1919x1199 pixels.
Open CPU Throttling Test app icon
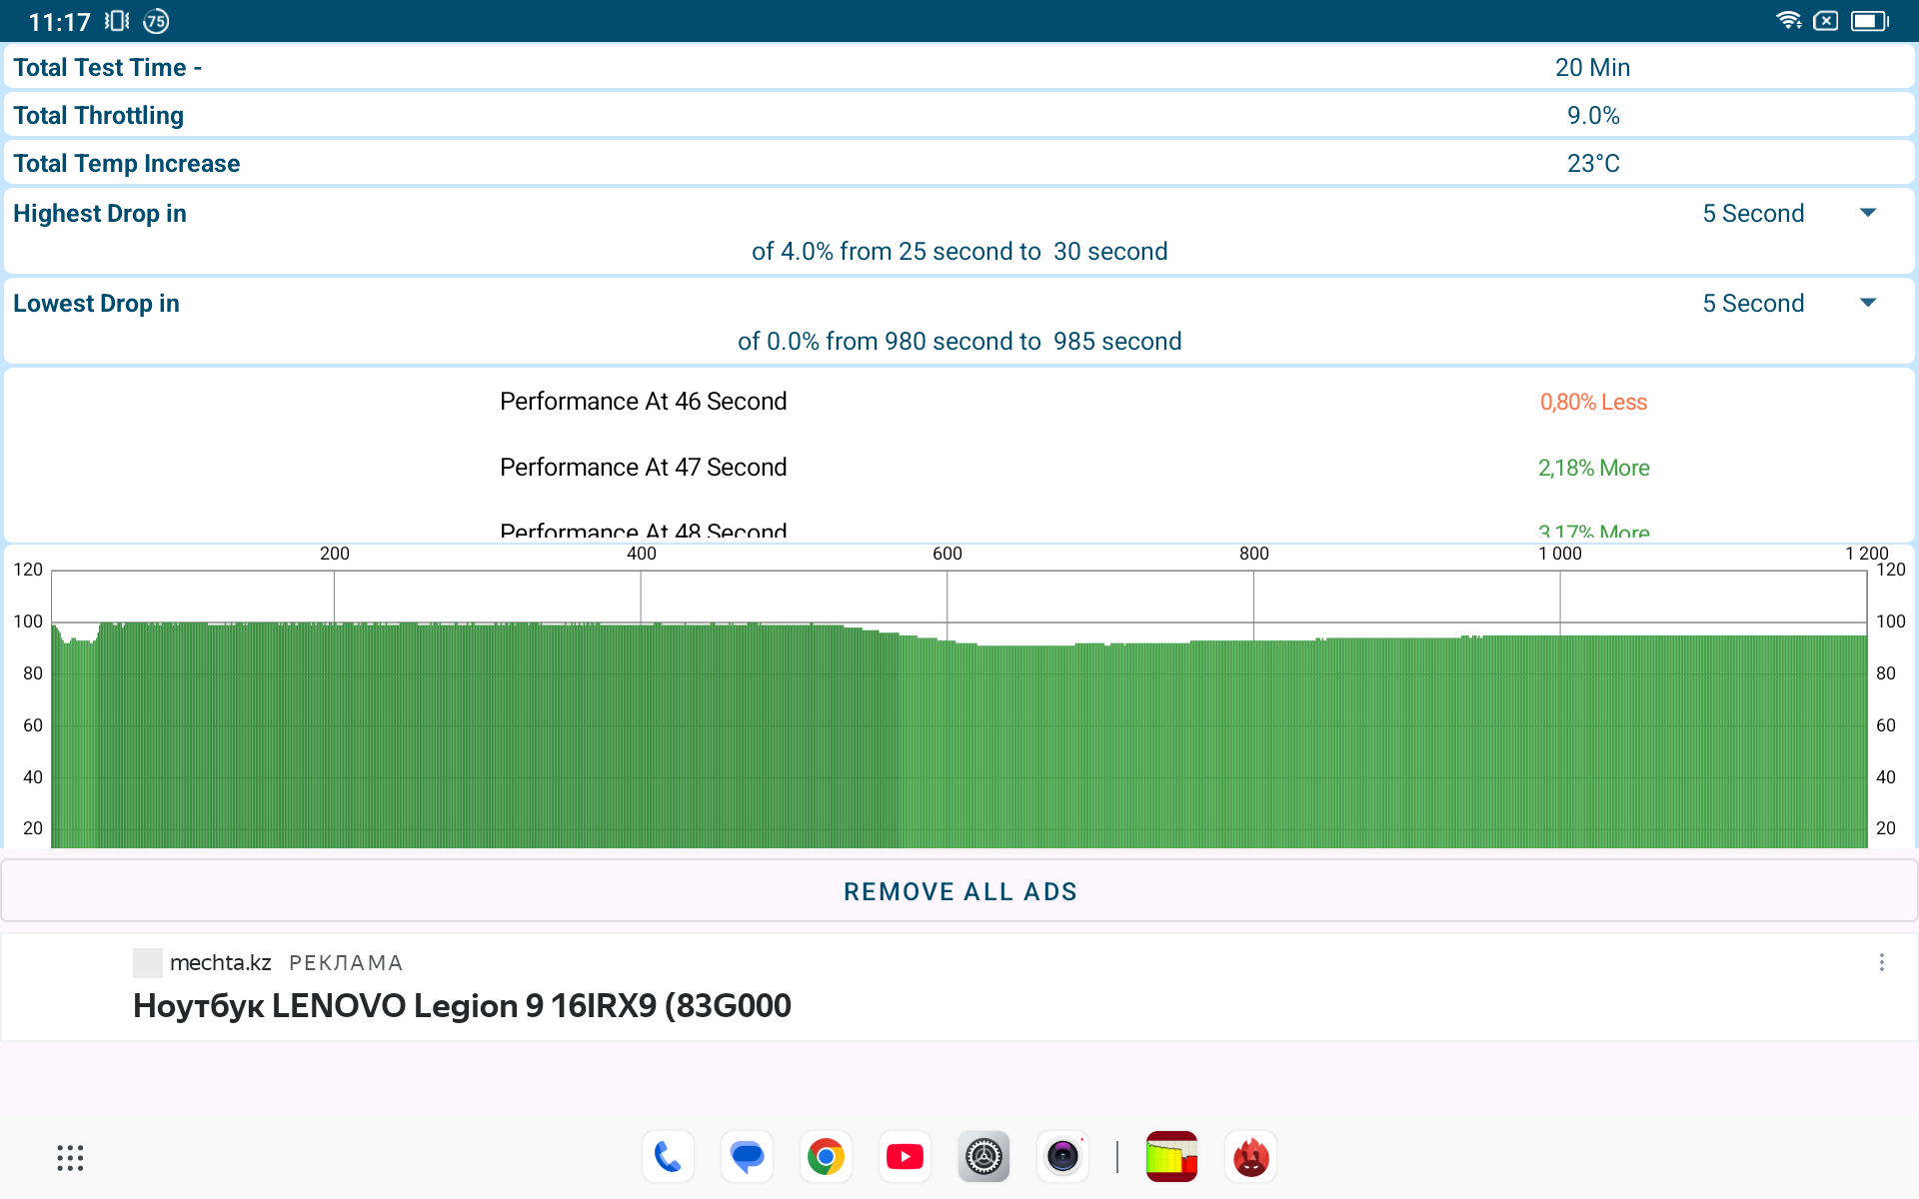point(1171,1157)
